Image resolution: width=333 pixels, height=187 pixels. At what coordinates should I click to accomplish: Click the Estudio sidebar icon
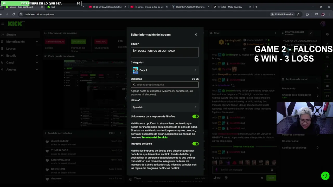click(x=2, y=56)
